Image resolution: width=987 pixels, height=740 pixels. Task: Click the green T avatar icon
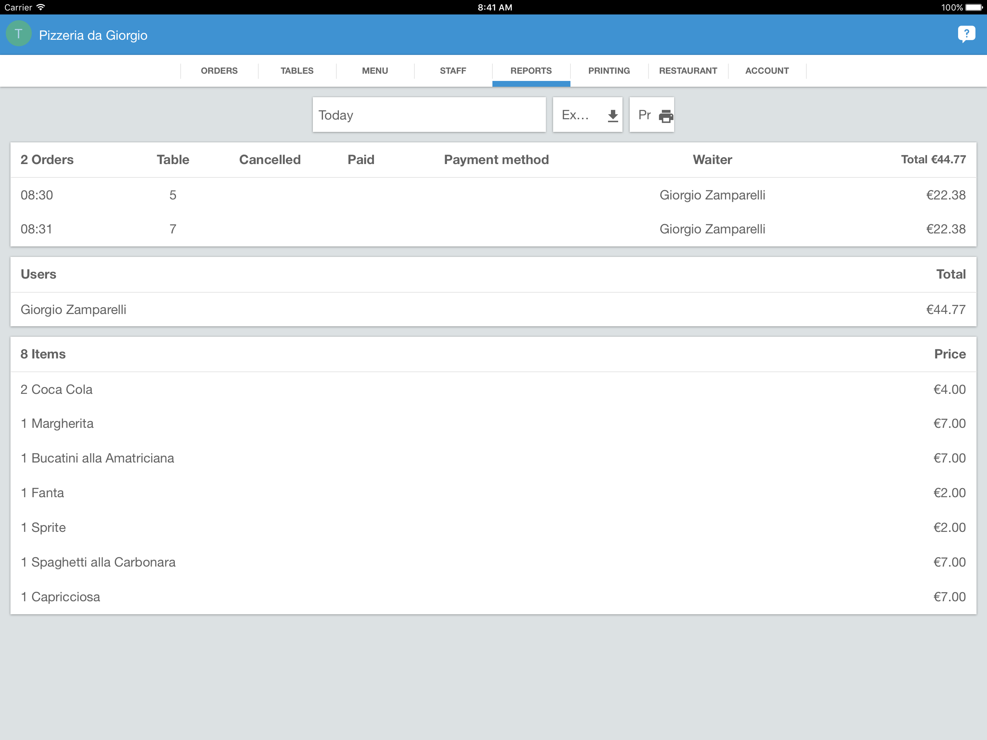pyautogui.click(x=19, y=34)
